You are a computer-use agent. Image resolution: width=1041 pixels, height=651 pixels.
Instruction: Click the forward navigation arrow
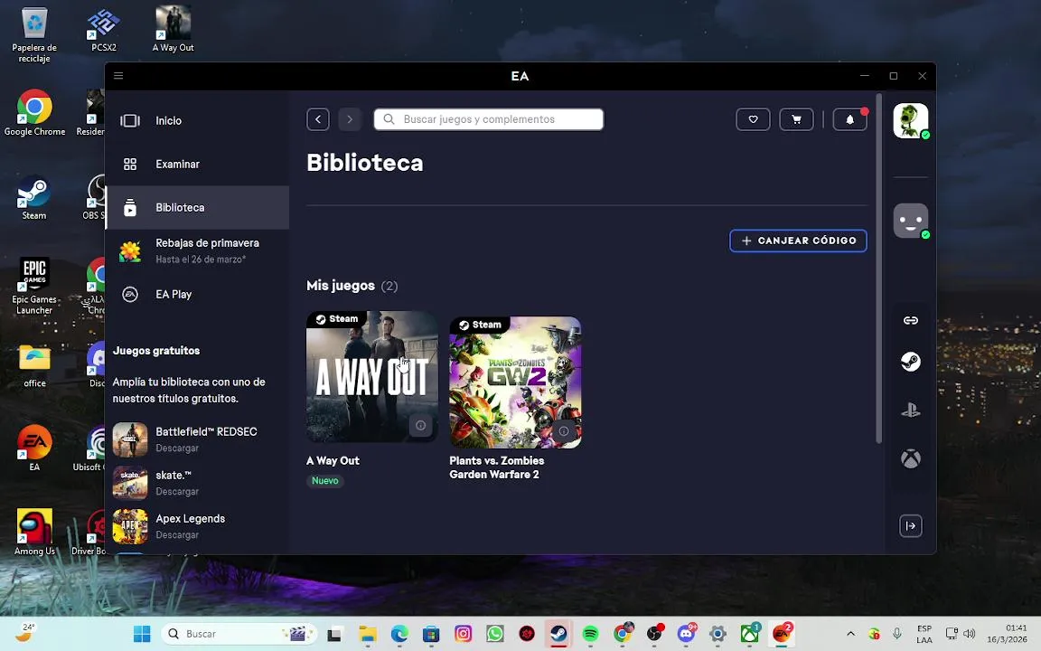[350, 119]
